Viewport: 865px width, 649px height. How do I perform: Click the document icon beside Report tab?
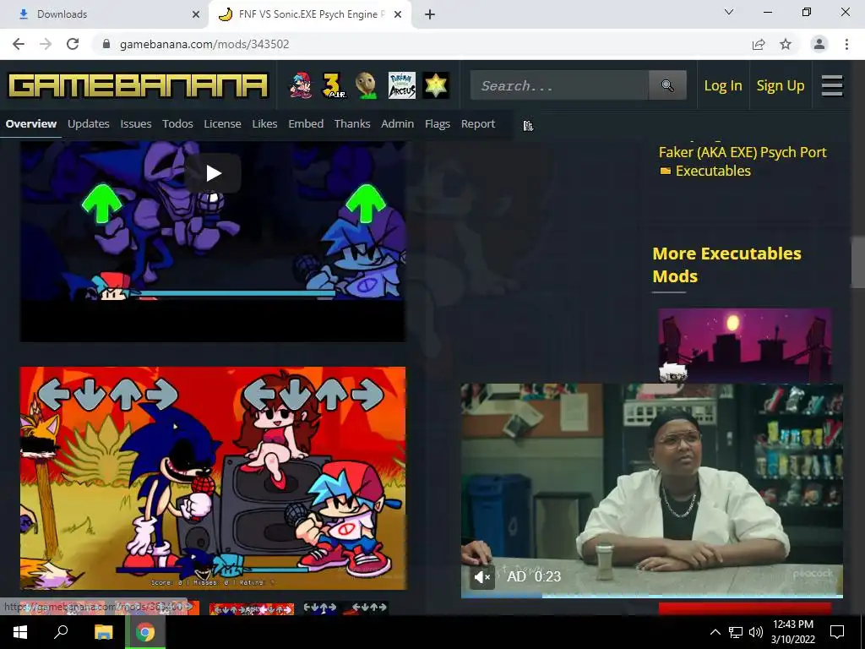(x=528, y=125)
